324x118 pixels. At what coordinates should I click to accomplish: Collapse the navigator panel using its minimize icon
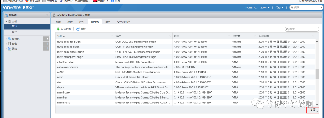pos(47,15)
